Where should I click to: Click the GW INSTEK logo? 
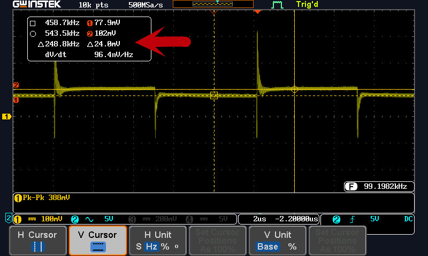click(37, 4)
